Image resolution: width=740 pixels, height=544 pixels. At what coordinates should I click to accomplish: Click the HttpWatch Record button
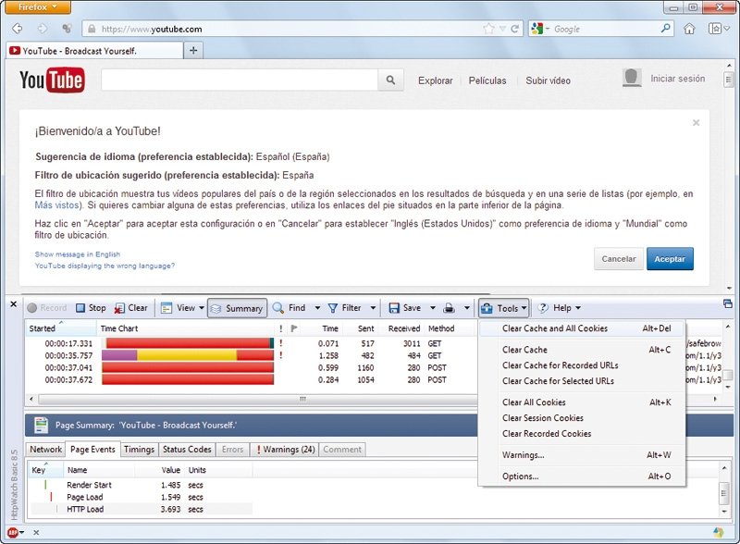47,308
